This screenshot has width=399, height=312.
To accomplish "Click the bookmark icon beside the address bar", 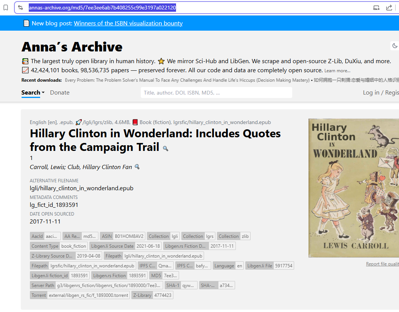I will (6, 8).
